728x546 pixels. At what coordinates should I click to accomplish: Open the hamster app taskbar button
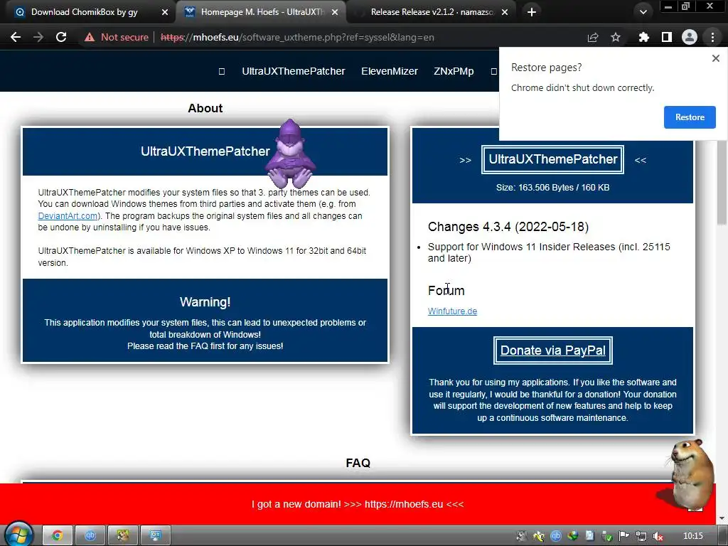122,536
